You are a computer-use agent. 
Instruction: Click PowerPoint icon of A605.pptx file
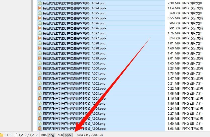tap(40, 119)
